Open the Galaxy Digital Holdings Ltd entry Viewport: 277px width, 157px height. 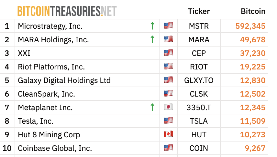pyautogui.click(x=64, y=80)
